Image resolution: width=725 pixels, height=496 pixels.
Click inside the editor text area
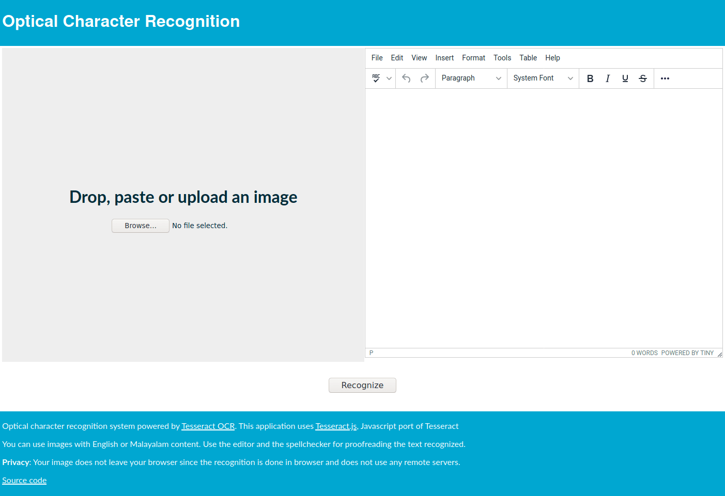(x=544, y=217)
